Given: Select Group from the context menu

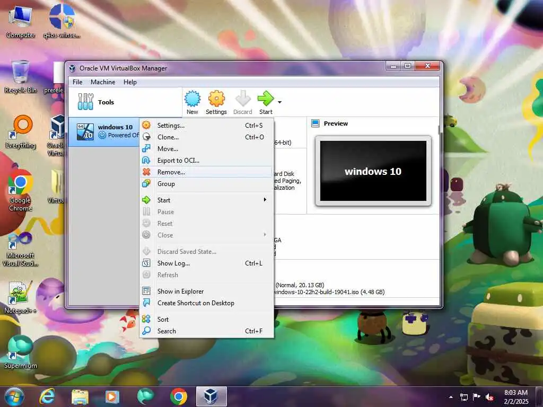Looking at the screenshot, I should point(207,184).
